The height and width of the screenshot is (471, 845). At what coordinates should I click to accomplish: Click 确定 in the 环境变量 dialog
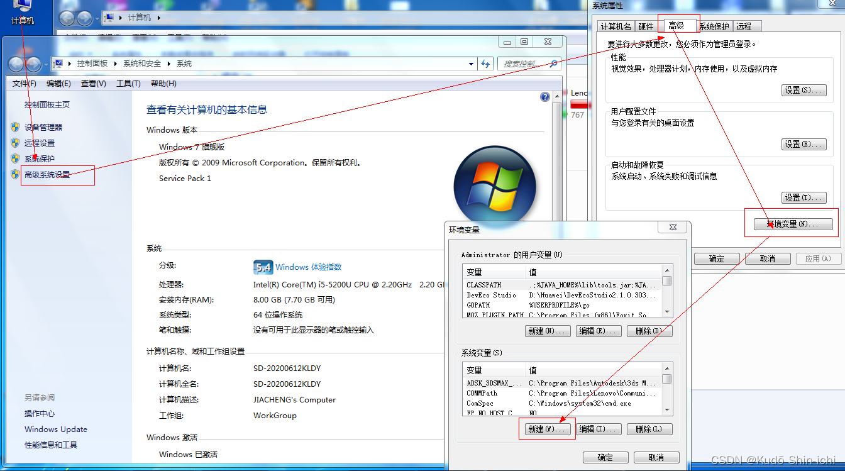pos(605,457)
